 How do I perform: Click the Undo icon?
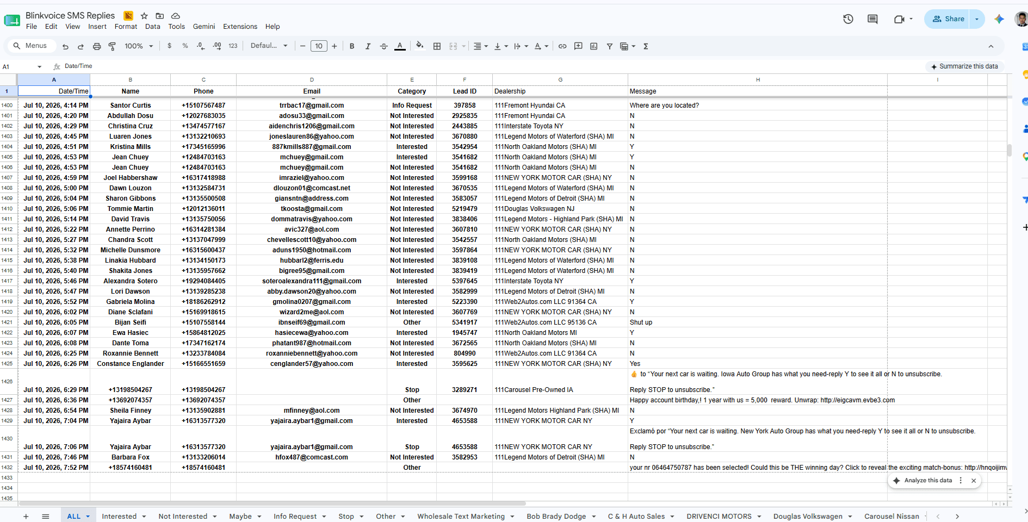[x=65, y=46]
